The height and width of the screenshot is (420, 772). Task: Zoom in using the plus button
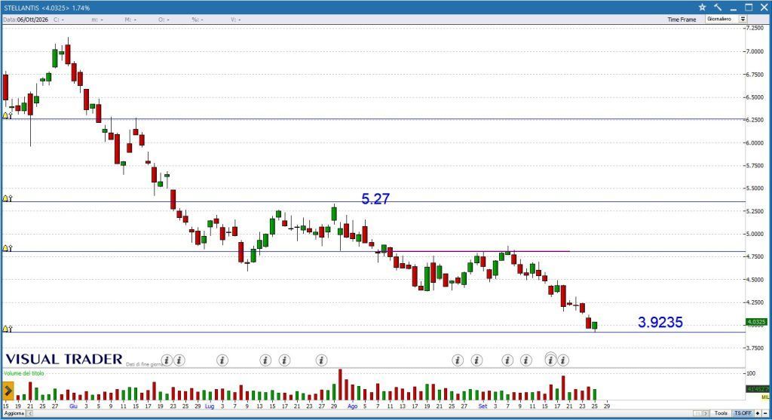758,413
